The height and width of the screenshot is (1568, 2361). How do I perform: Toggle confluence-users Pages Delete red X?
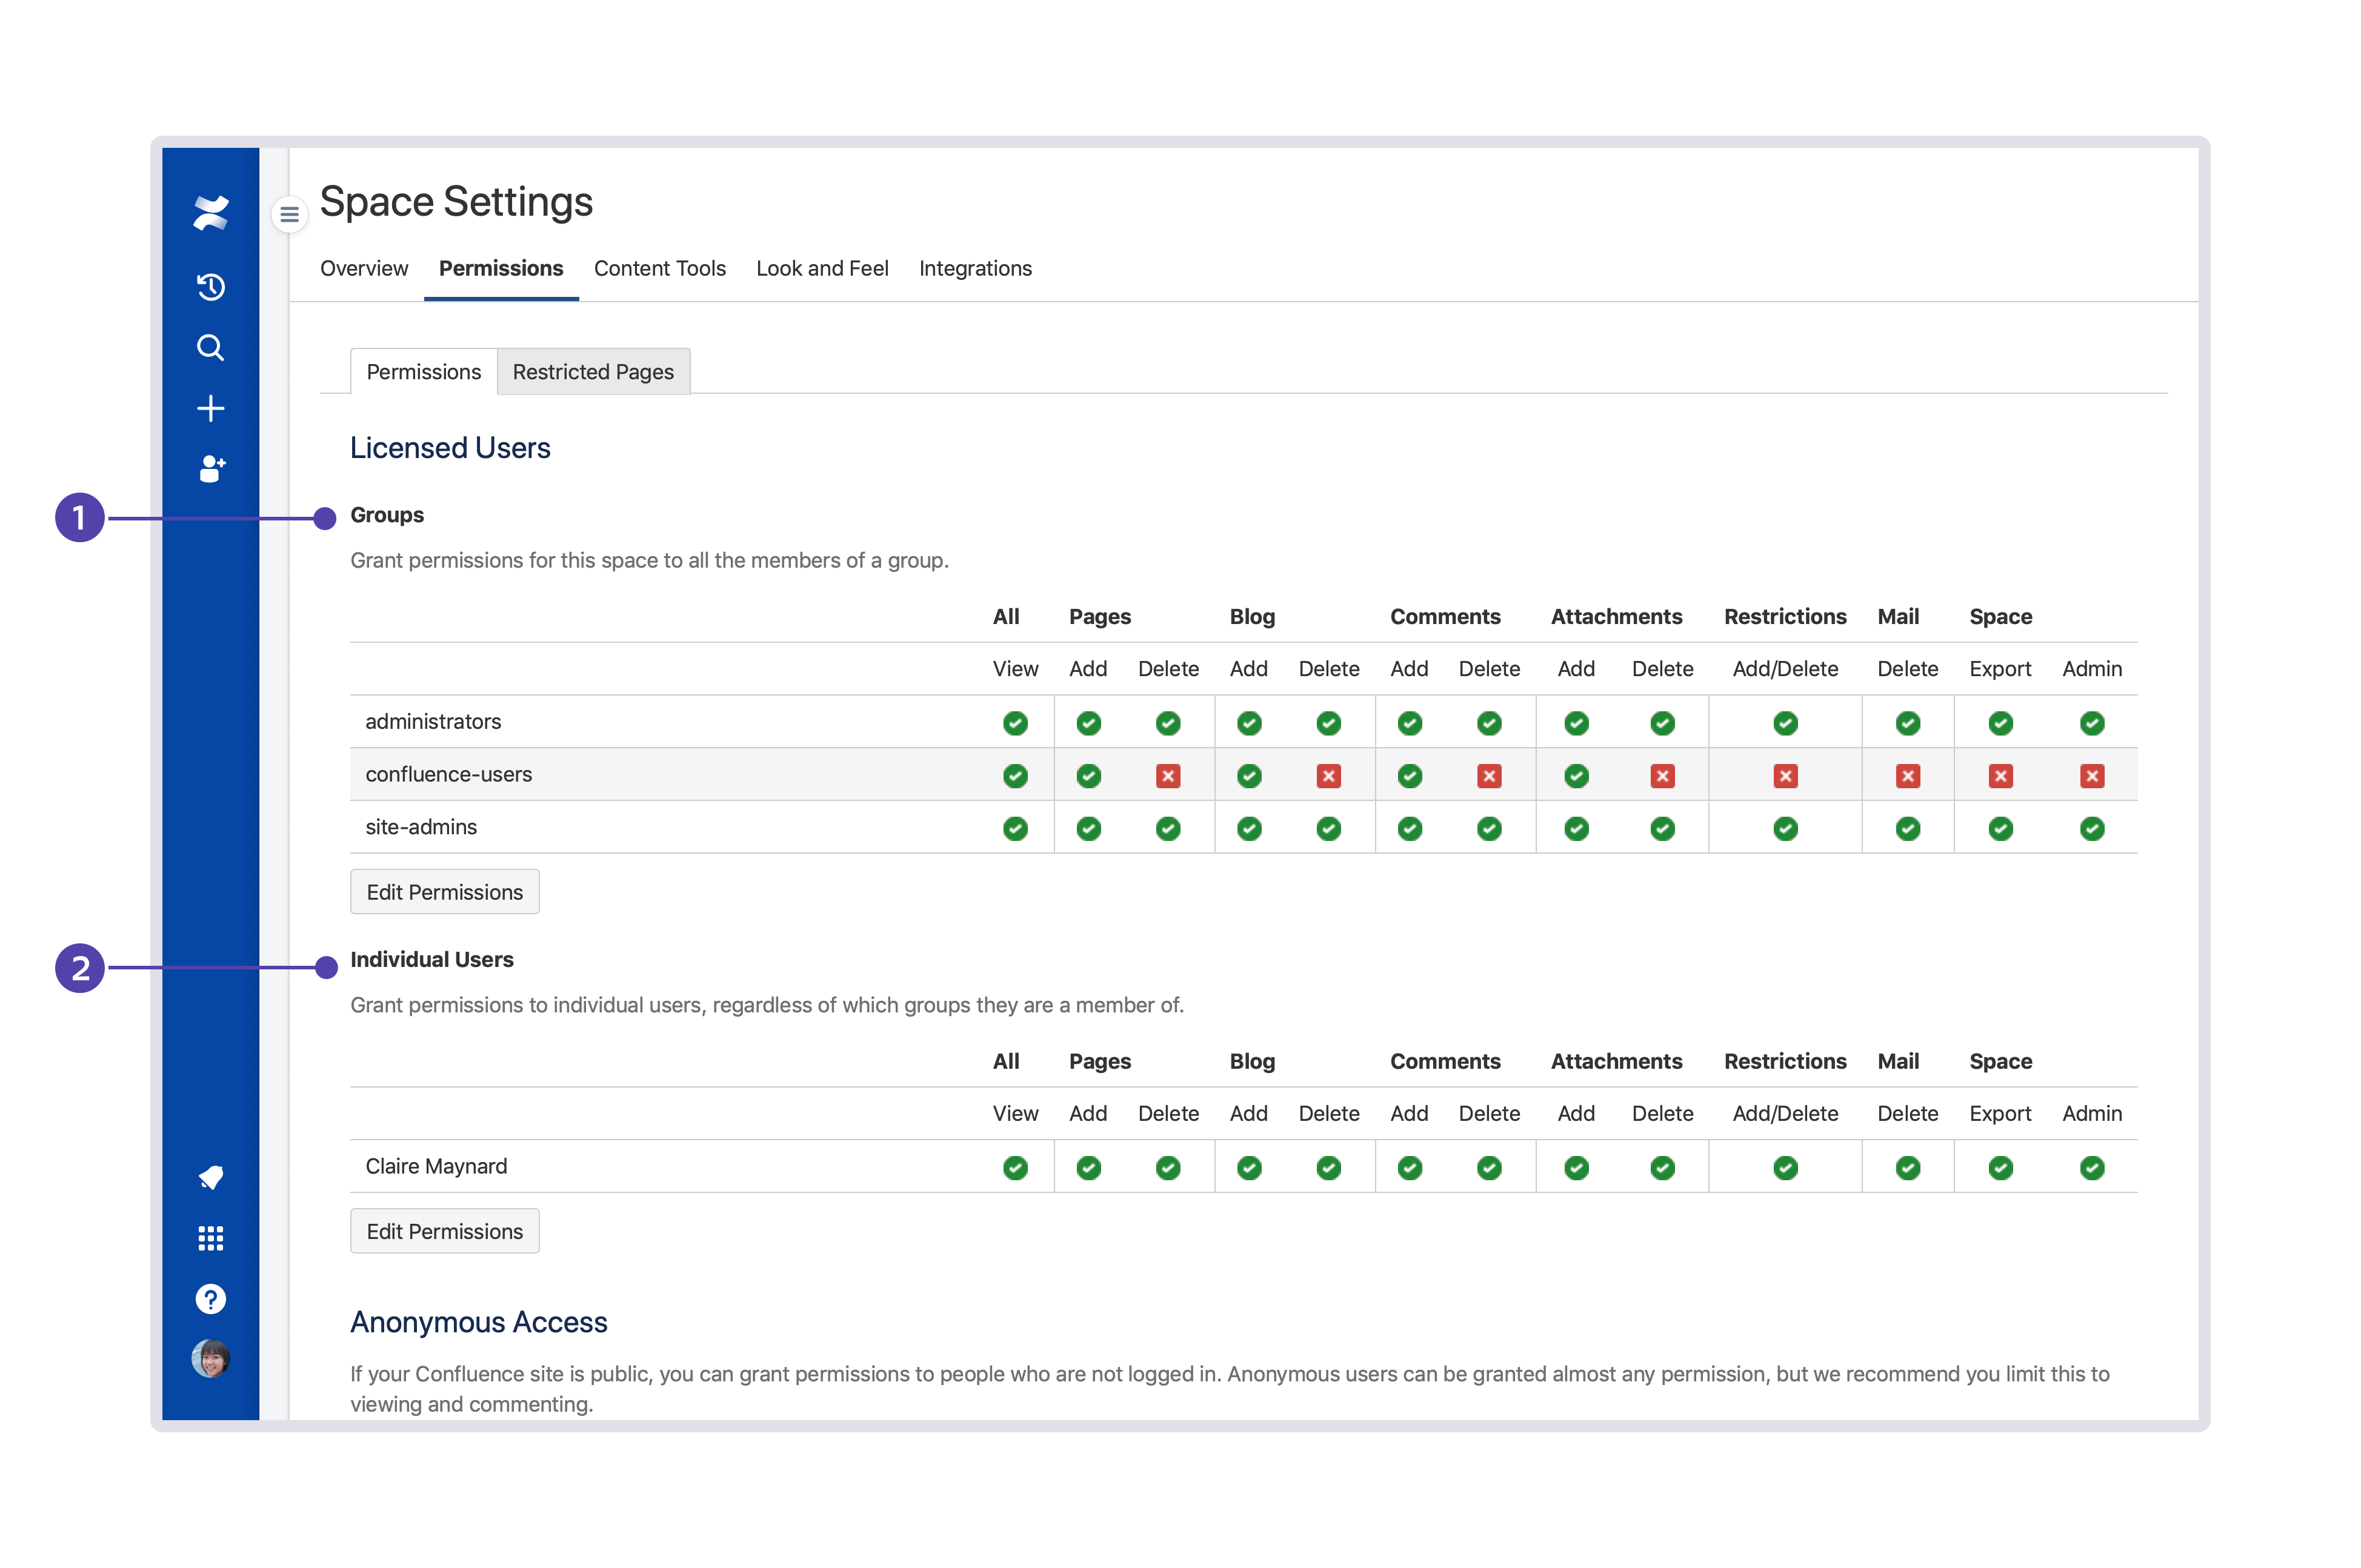click(x=1167, y=776)
